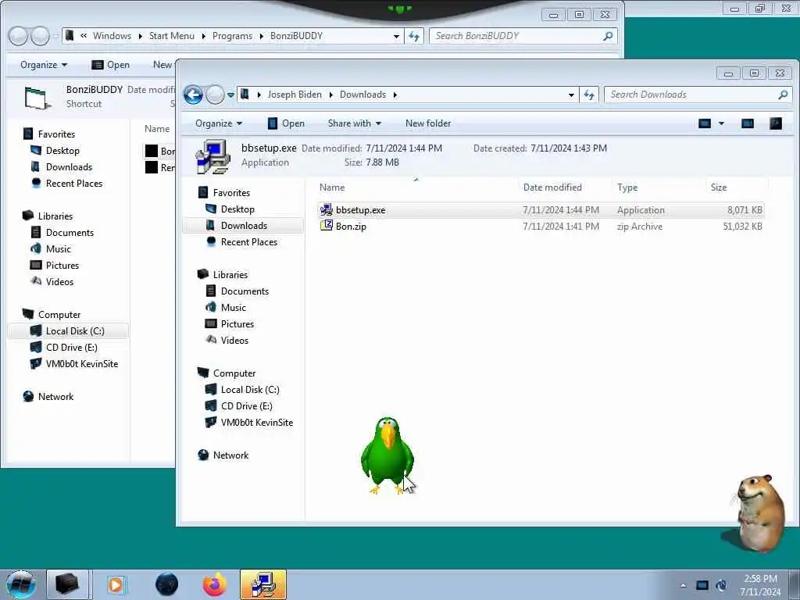Open Local Disk (C:) in Downloads window sidebar
Image resolution: width=800 pixels, height=600 pixels.
point(250,390)
